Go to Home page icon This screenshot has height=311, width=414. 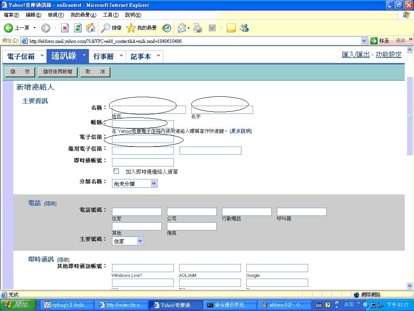(x=91, y=28)
